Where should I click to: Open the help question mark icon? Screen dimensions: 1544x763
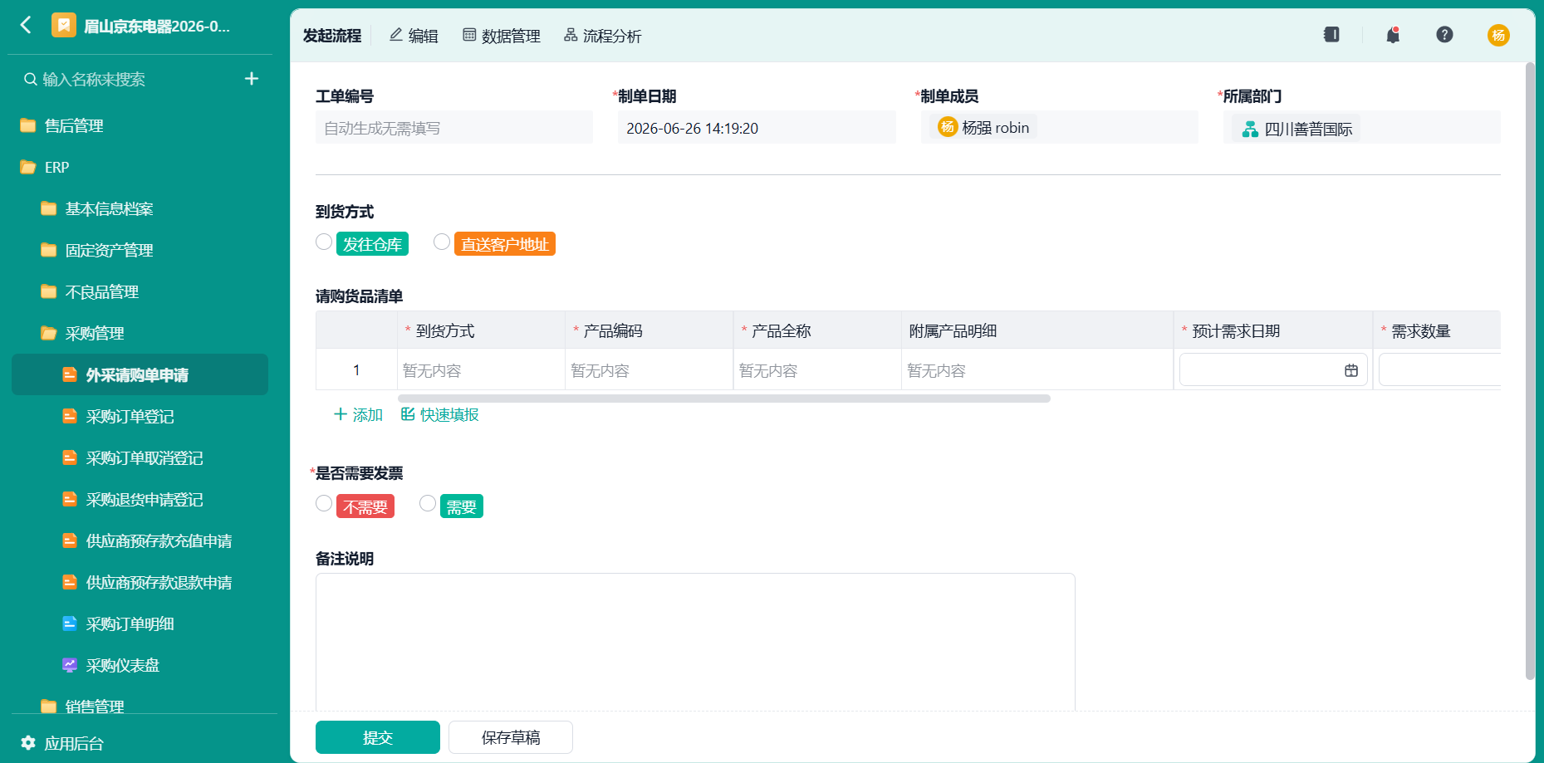pyautogui.click(x=1444, y=35)
